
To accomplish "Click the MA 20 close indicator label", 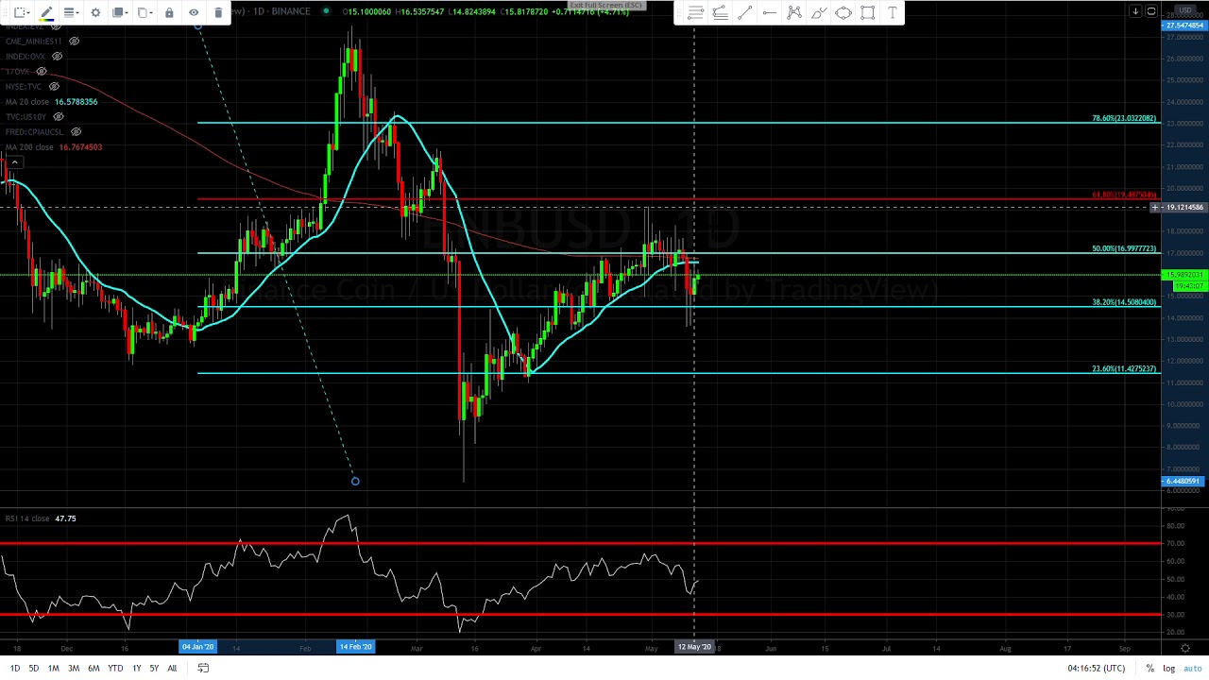I will coord(27,102).
